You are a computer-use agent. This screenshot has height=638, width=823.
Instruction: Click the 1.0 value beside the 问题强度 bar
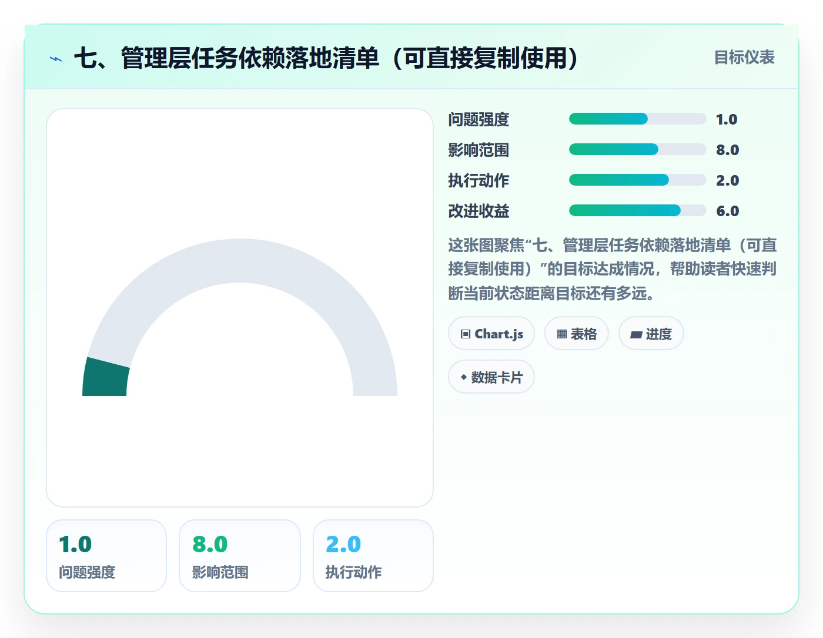tap(727, 120)
